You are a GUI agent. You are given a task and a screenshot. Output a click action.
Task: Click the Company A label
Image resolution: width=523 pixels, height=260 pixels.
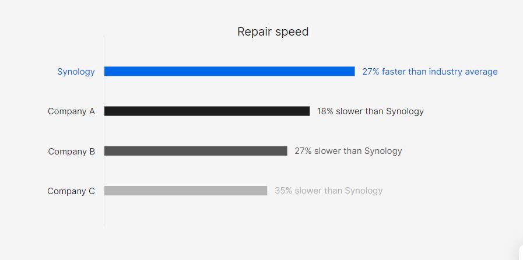point(71,111)
